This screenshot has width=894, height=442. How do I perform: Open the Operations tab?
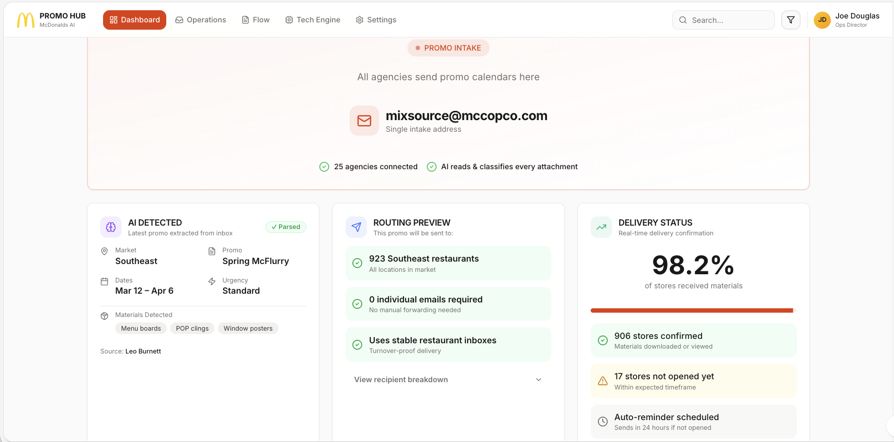tap(201, 20)
